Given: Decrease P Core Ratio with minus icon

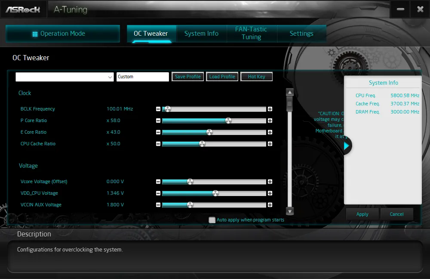Looking at the screenshot, I should (x=158, y=121).
